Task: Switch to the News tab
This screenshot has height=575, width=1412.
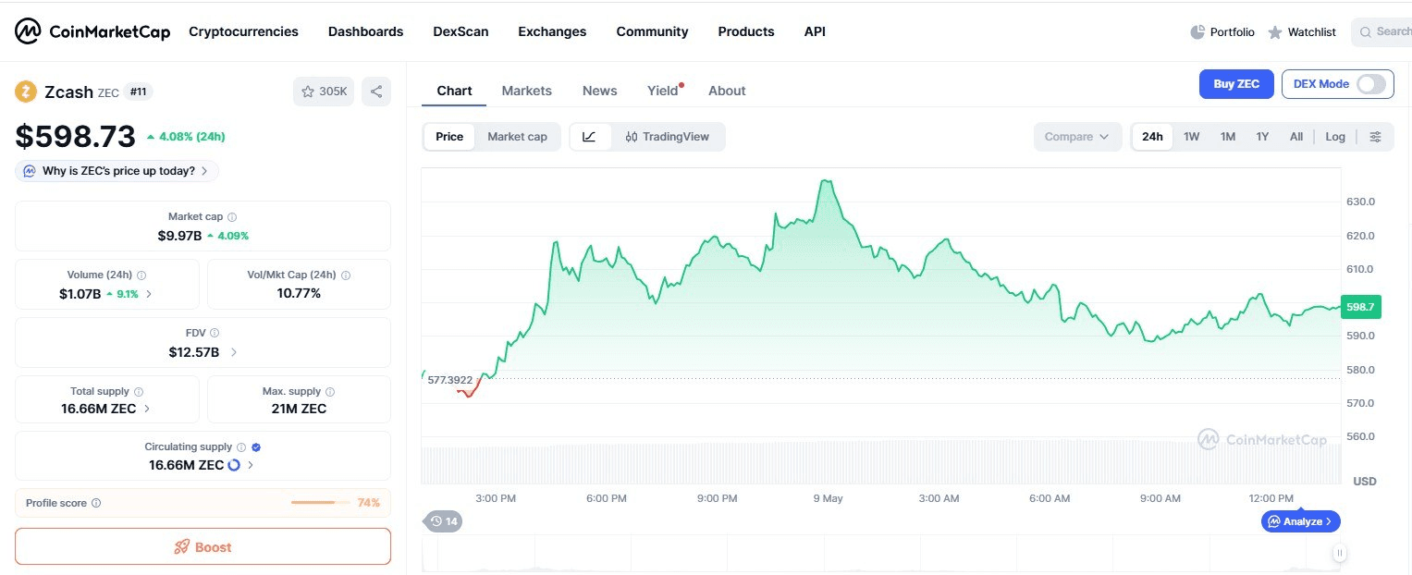Action: tap(599, 91)
